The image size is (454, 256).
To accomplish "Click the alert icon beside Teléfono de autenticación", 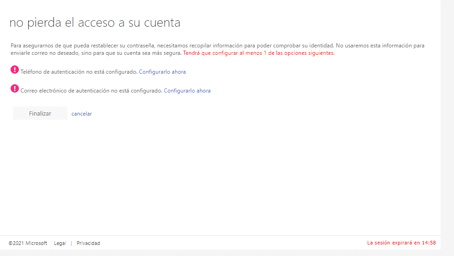I will (x=15, y=70).
